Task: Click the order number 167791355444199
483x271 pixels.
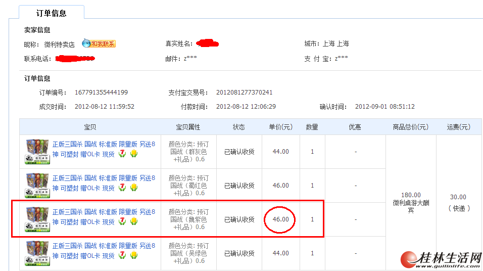Action: 101,93
